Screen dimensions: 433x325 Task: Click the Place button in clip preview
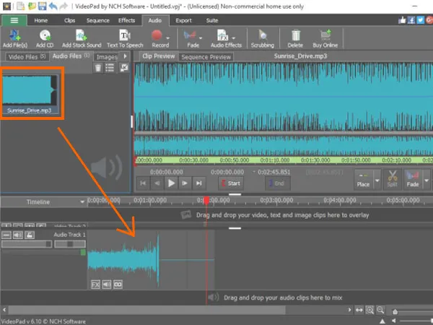click(x=364, y=179)
